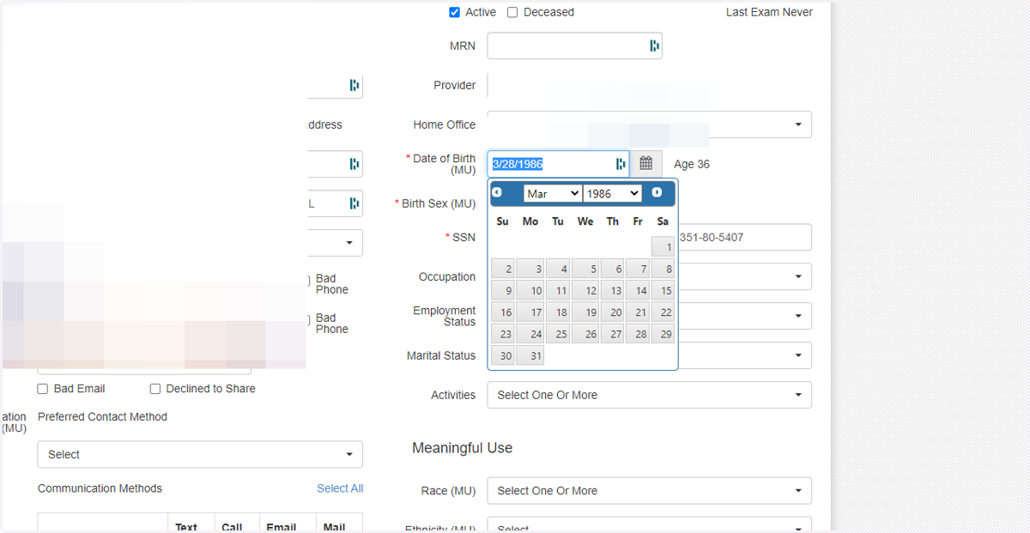Go to previous month in date picker
This screenshot has width=1030, height=533.
(x=497, y=193)
